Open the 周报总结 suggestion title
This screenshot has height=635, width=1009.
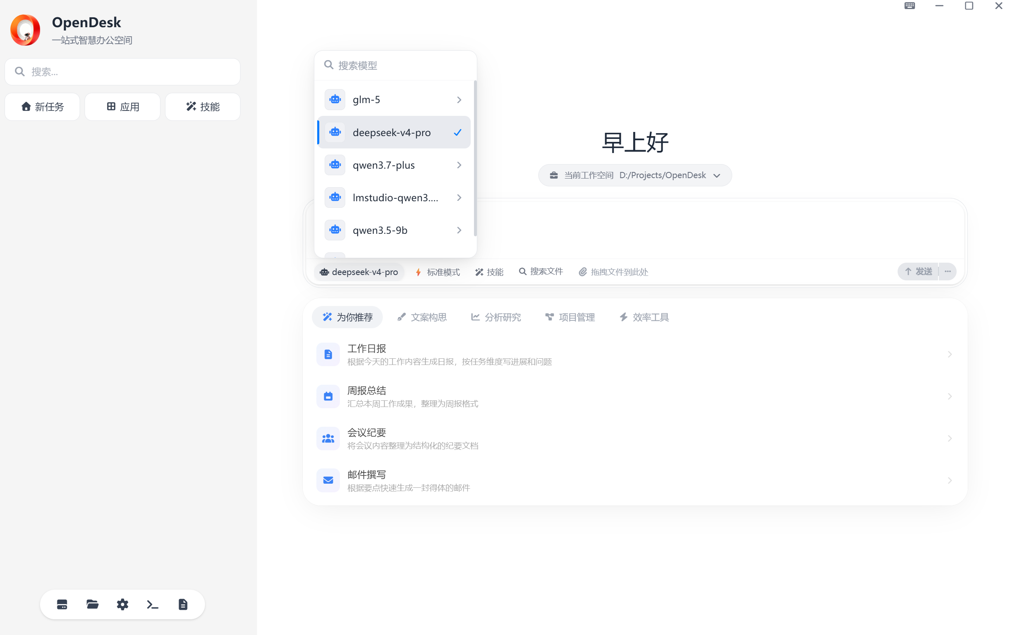[x=367, y=390]
